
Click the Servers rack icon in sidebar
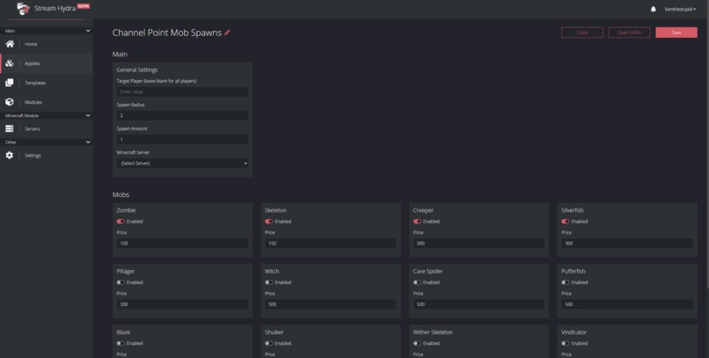point(10,128)
